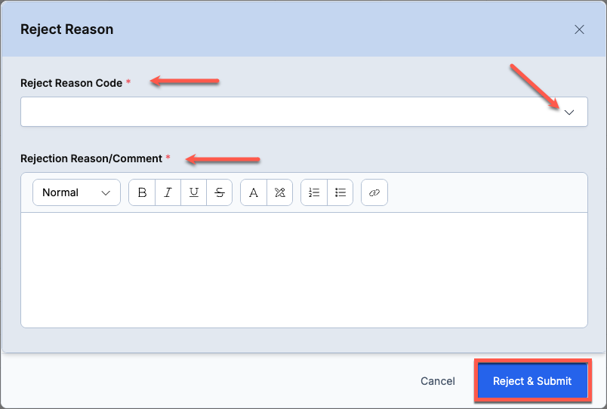Image resolution: width=607 pixels, height=409 pixels.
Task: Add a hyperlink with the link icon
Action: [x=374, y=192]
